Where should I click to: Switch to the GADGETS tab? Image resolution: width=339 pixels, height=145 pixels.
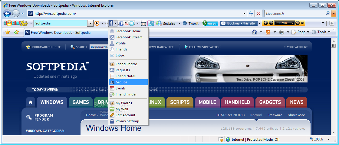coord(270,102)
